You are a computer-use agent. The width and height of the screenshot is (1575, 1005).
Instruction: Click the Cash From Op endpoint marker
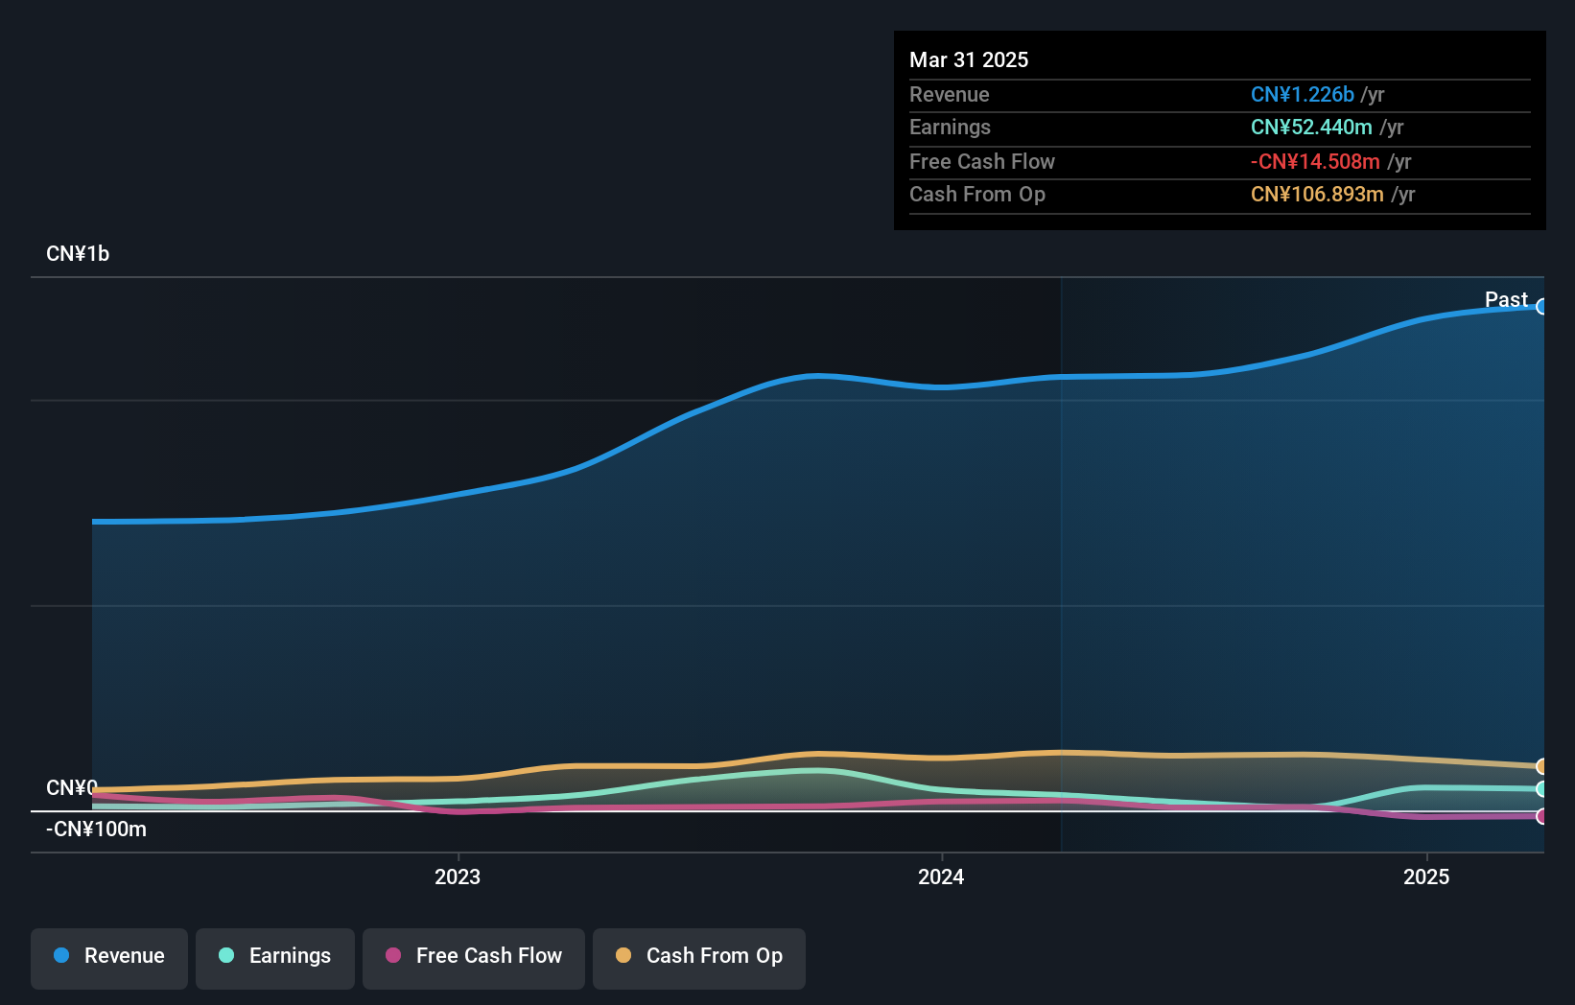coord(1541,766)
